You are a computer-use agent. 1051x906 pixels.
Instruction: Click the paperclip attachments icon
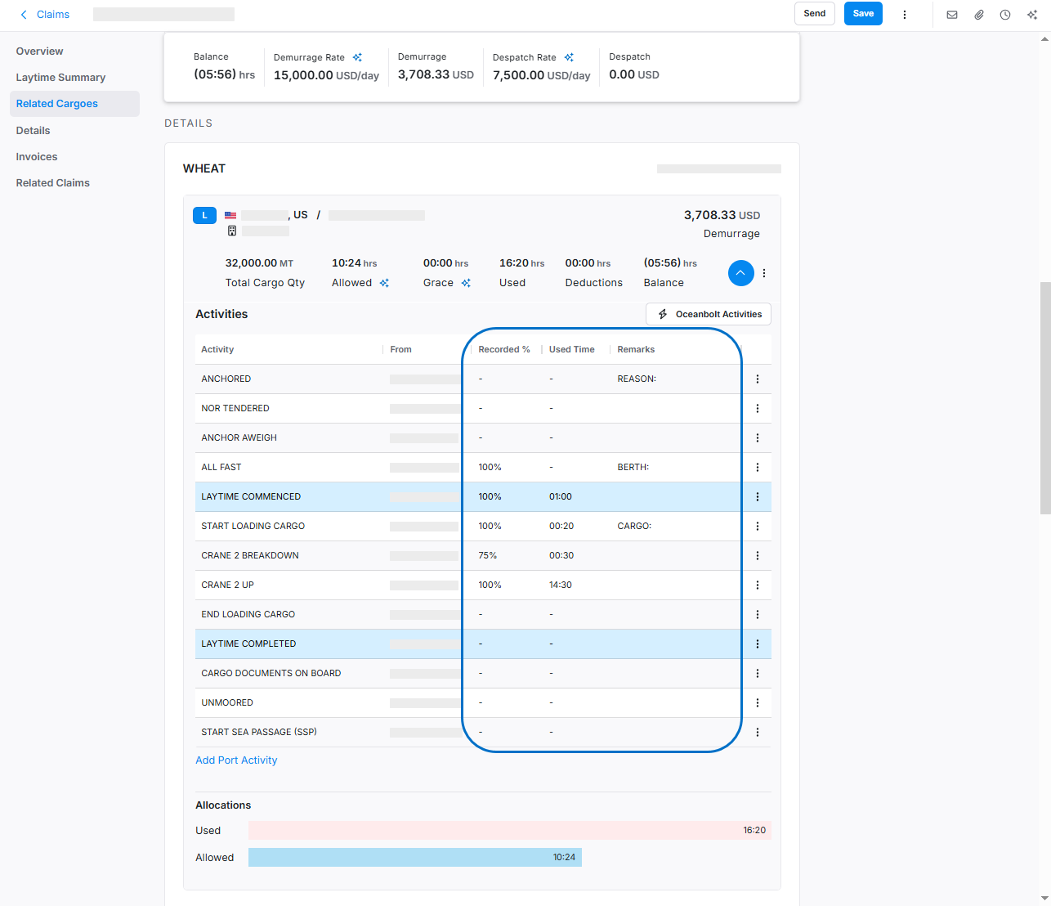(x=978, y=15)
